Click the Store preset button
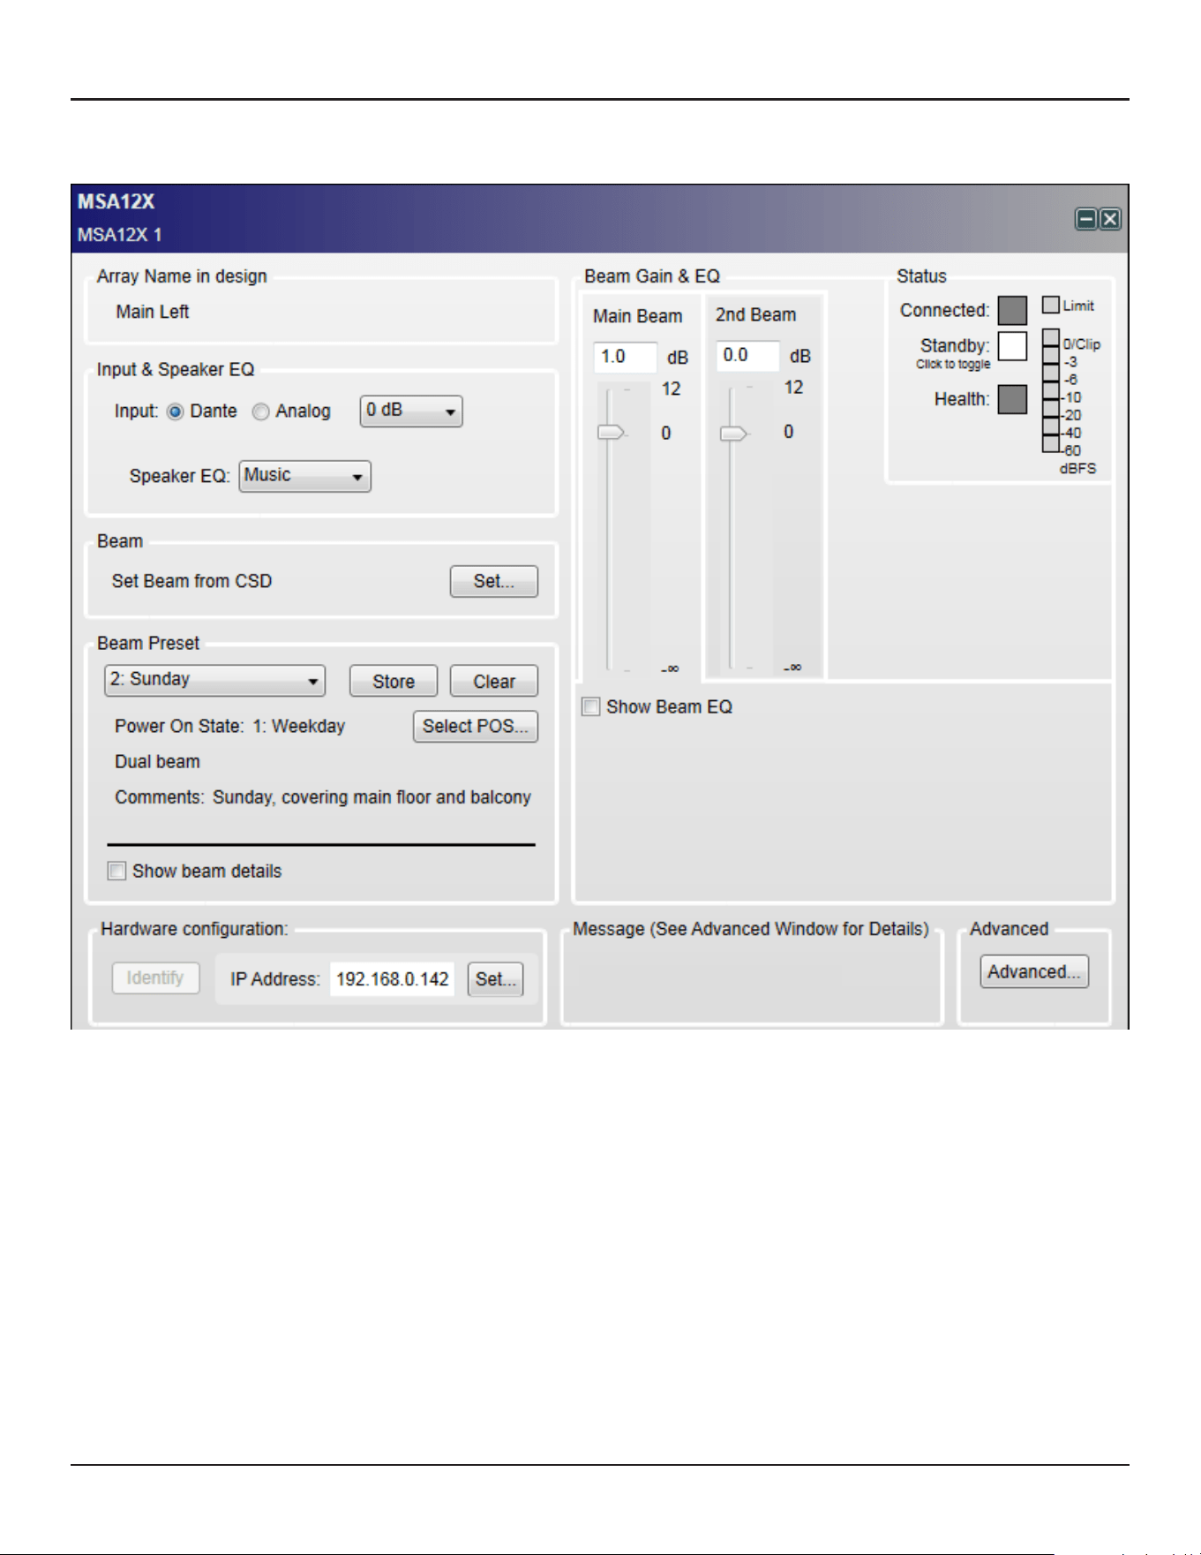The height and width of the screenshot is (1555, 1201). 393,681
